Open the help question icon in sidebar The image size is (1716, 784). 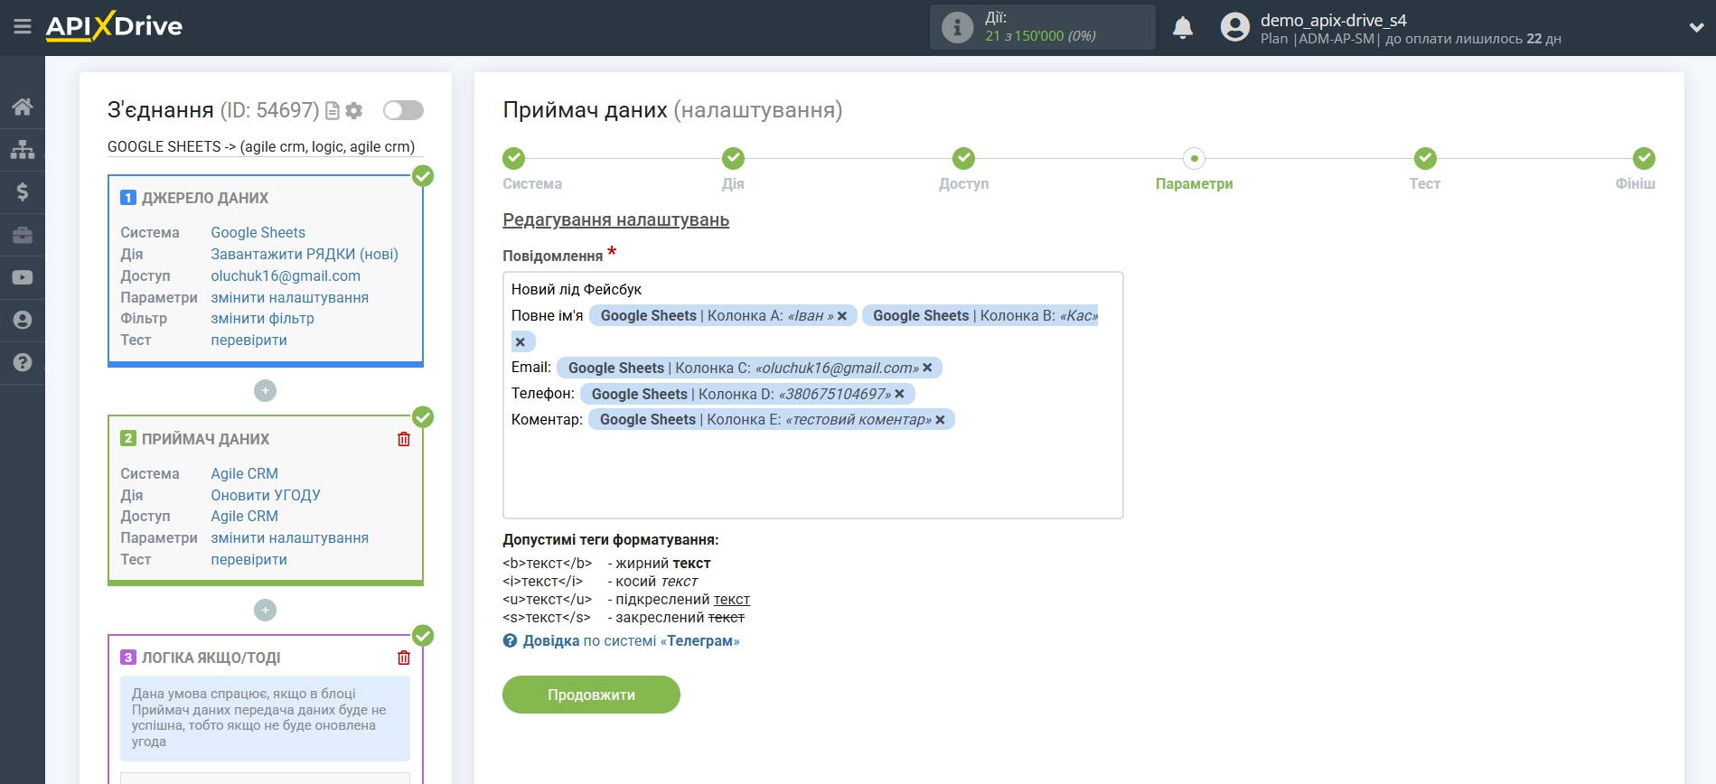(x=23, y=362)
